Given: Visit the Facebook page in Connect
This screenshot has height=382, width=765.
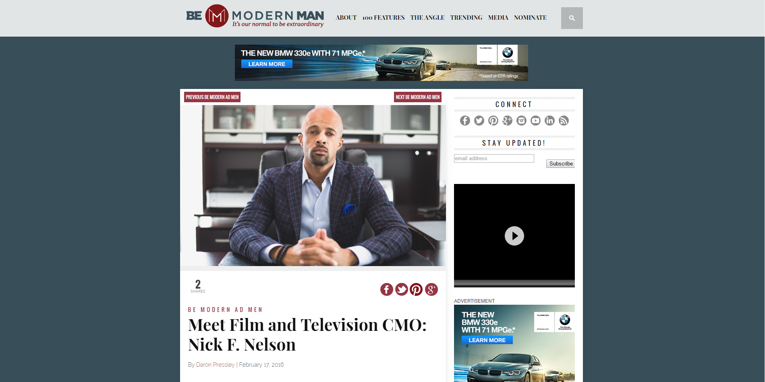Looking at the screenshot, I should tap(465, 121).
